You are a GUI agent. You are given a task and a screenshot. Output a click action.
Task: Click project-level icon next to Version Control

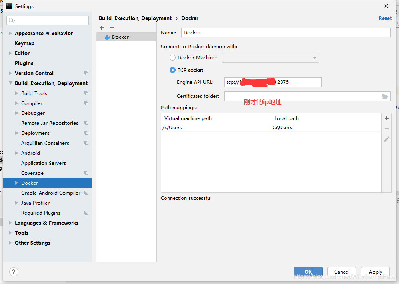(x=86, y=73)
